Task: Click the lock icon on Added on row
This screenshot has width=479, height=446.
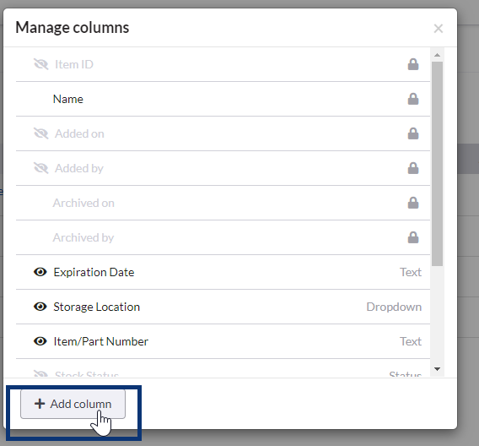Action: click(x=413, y=133)
